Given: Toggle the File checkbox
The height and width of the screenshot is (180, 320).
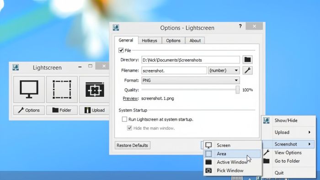Looking at the screenshot, I should (x=121, y=50).
